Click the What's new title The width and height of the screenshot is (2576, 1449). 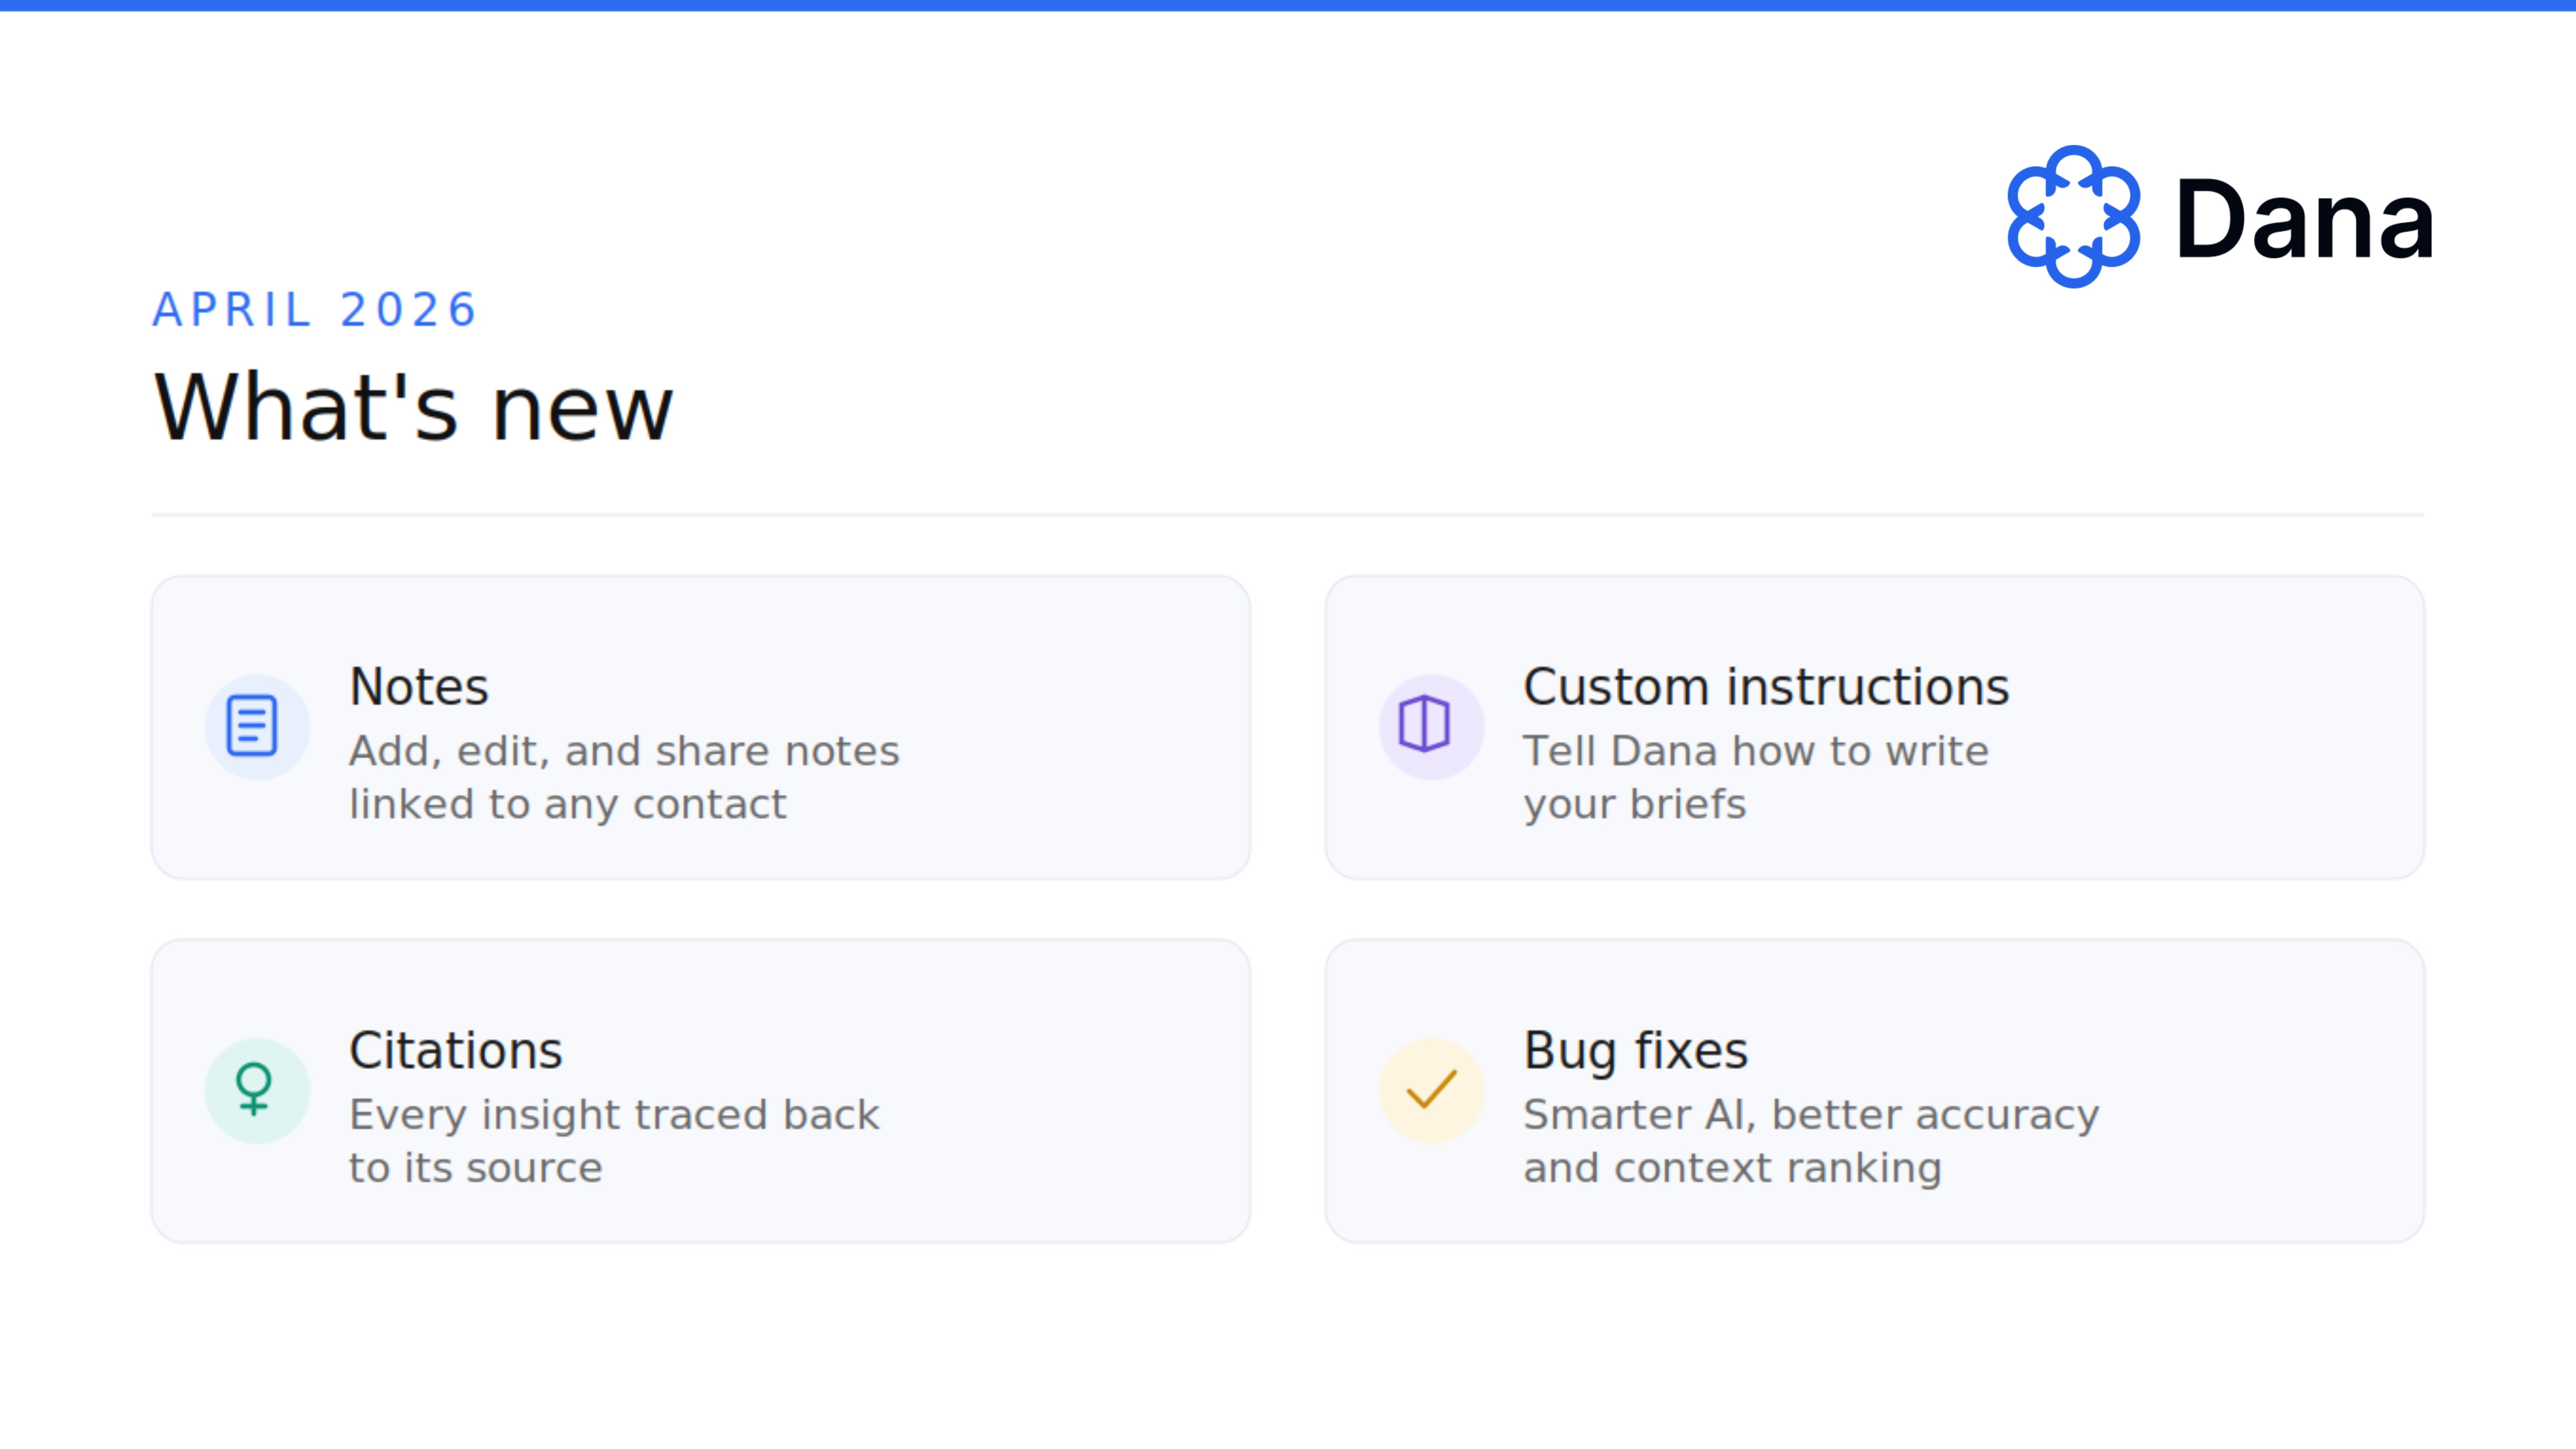tap(413, 406)
